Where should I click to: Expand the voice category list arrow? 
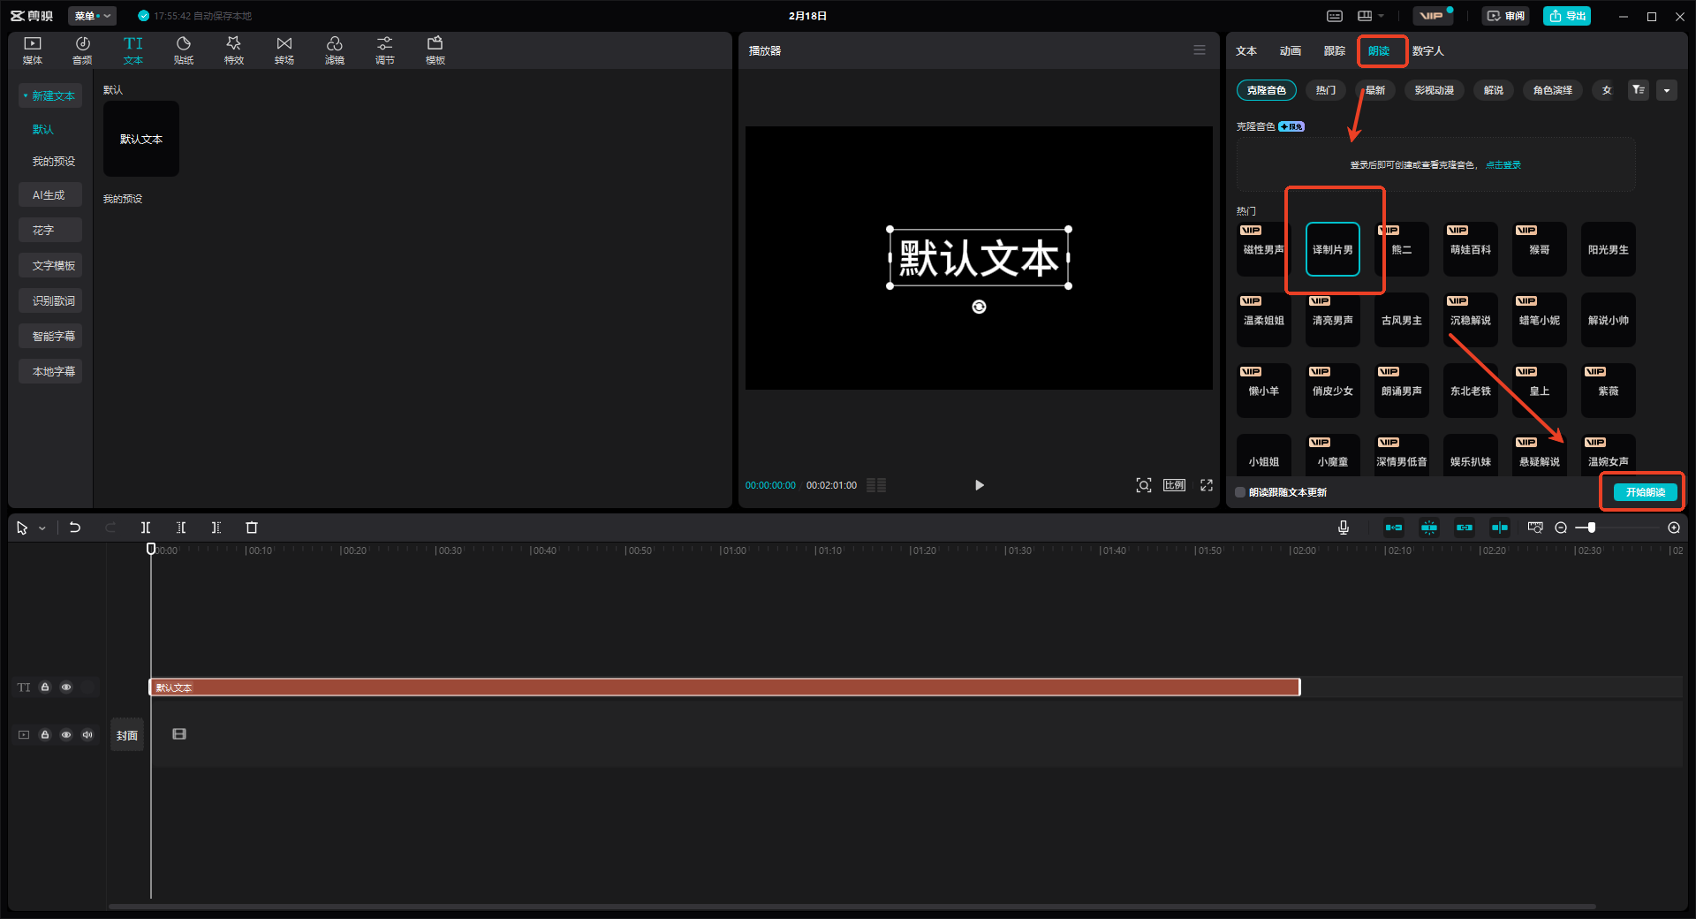pyautogui.click(x=1667, y=90)
